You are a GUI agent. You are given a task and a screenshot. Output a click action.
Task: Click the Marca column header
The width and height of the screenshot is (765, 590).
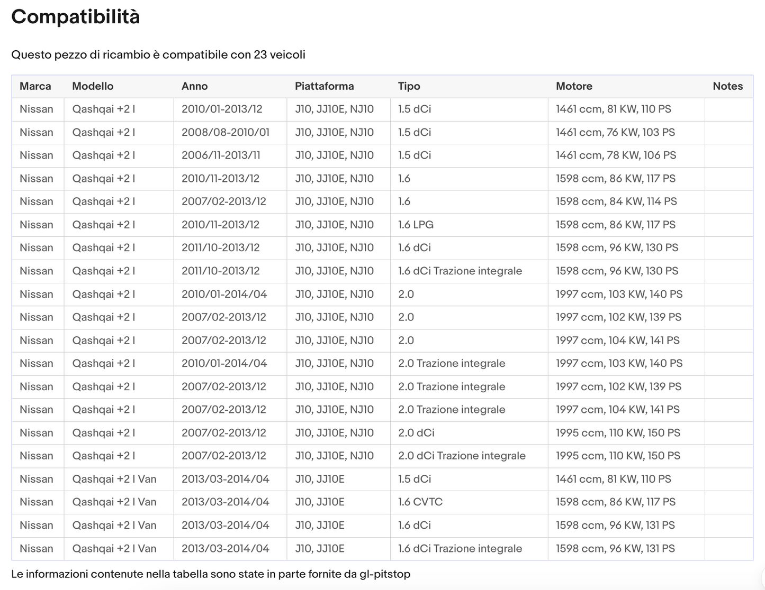(35, 86)
